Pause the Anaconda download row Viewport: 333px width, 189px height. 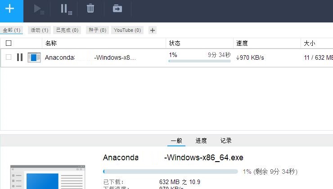[20, 57]
